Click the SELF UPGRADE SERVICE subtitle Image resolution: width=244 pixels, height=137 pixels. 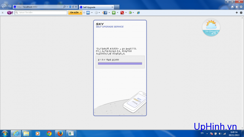click(x=110, y=27)
